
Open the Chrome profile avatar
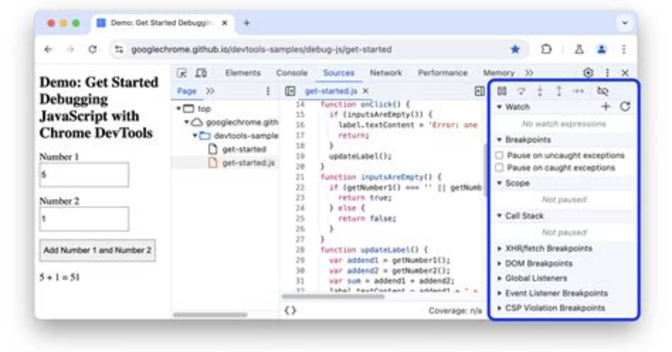click(x=602, y=50)
